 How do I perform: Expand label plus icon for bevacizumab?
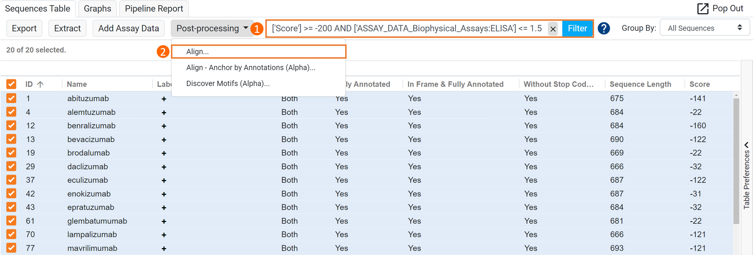click(164, 140)
